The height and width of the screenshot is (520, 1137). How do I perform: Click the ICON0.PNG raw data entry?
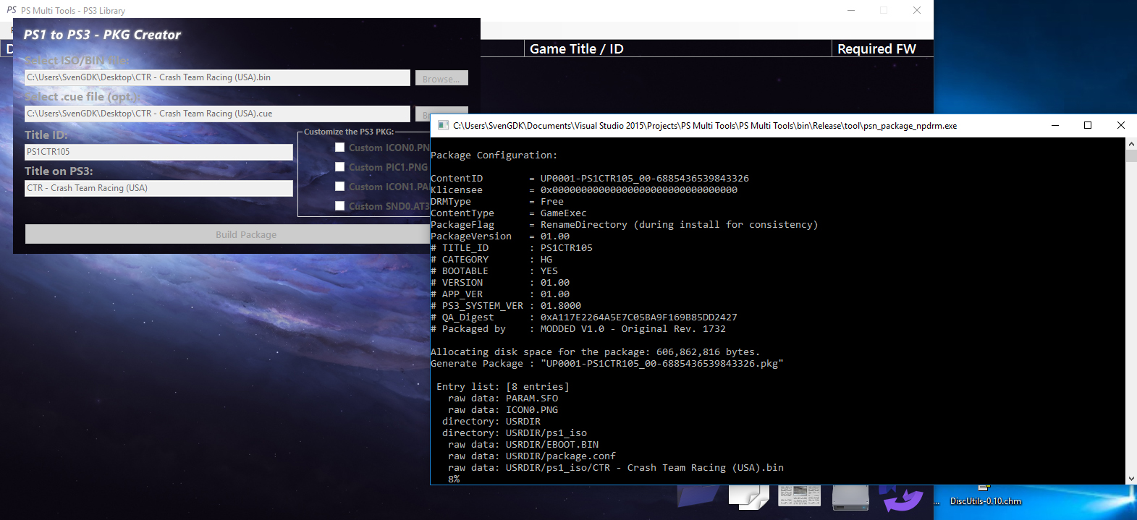click(x=503, y=410)
